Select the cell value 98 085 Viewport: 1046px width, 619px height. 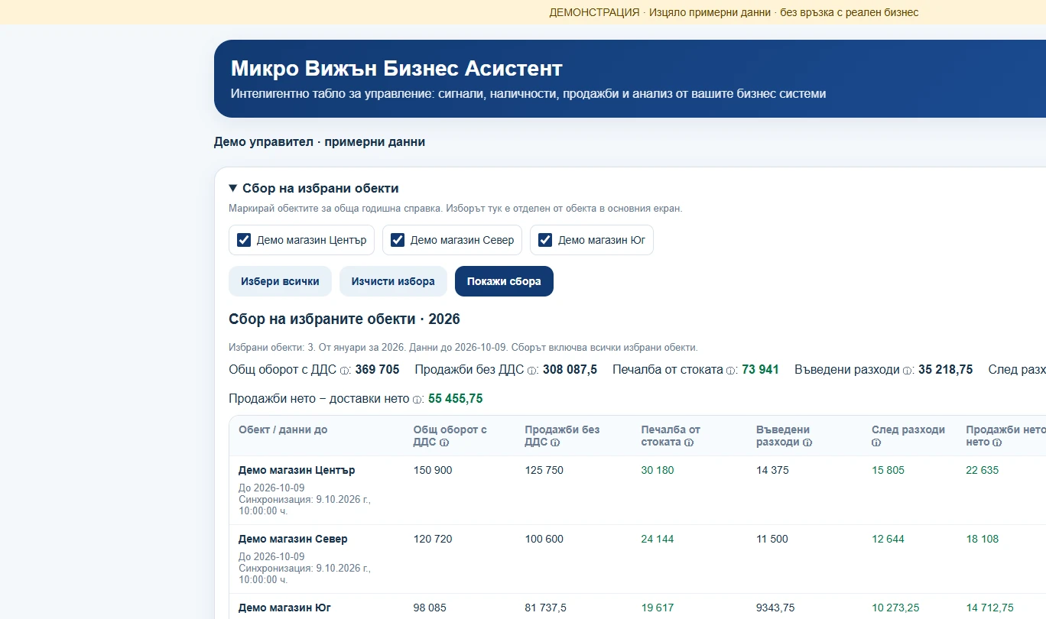[x=430, y=608]
